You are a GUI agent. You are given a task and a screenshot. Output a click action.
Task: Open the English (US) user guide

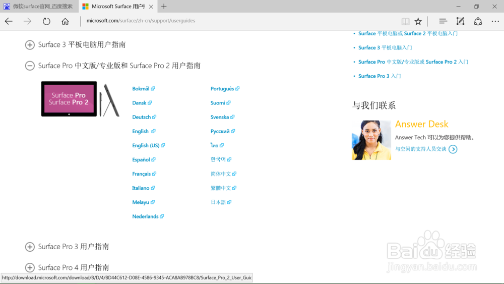click(x=149, y=145)
